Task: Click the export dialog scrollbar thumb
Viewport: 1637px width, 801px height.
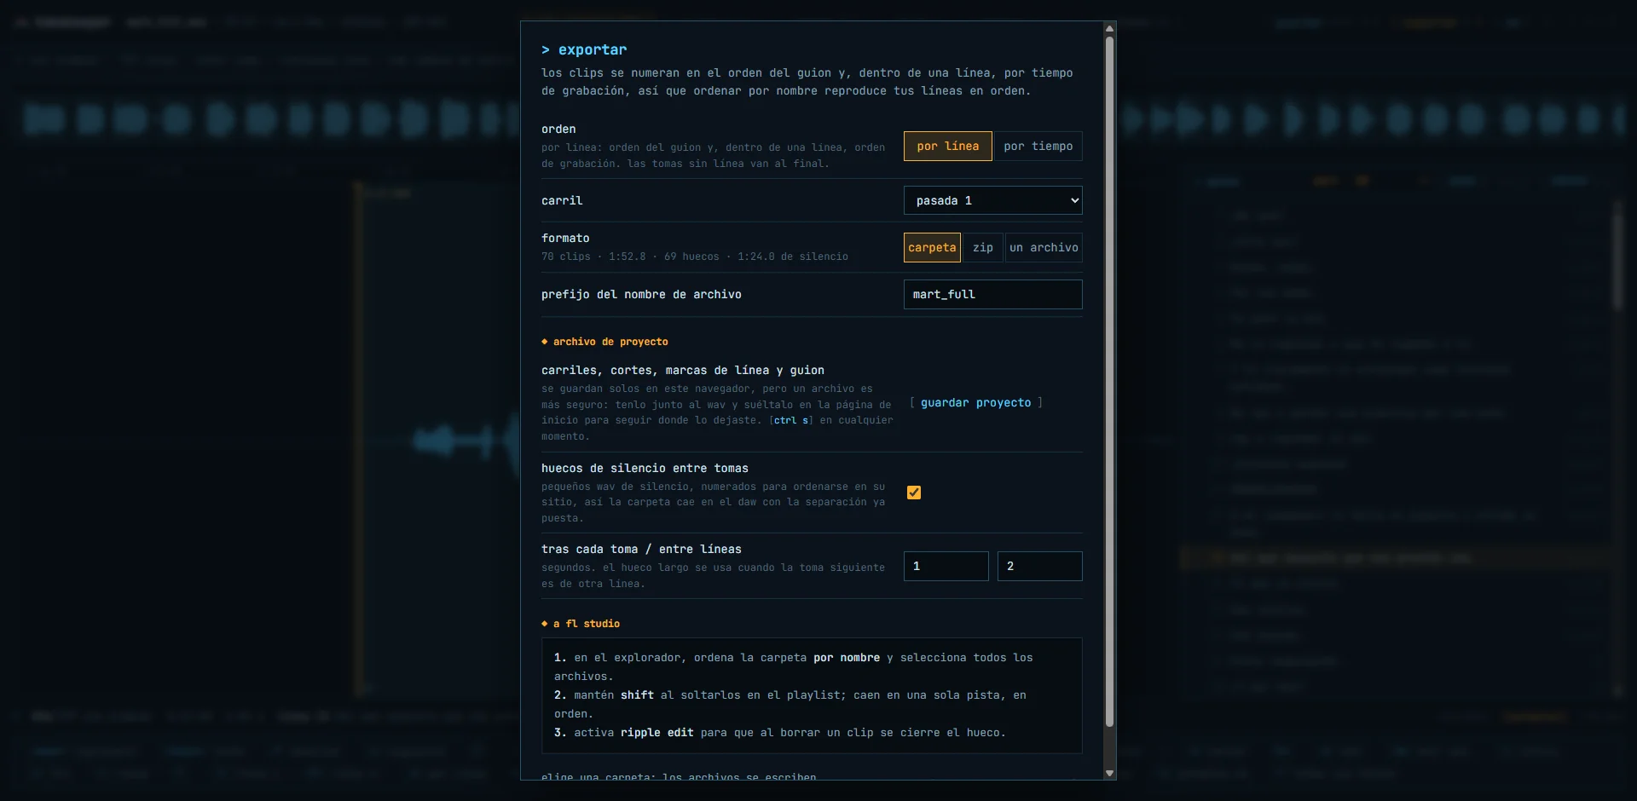Action: tap(1109, 382)
